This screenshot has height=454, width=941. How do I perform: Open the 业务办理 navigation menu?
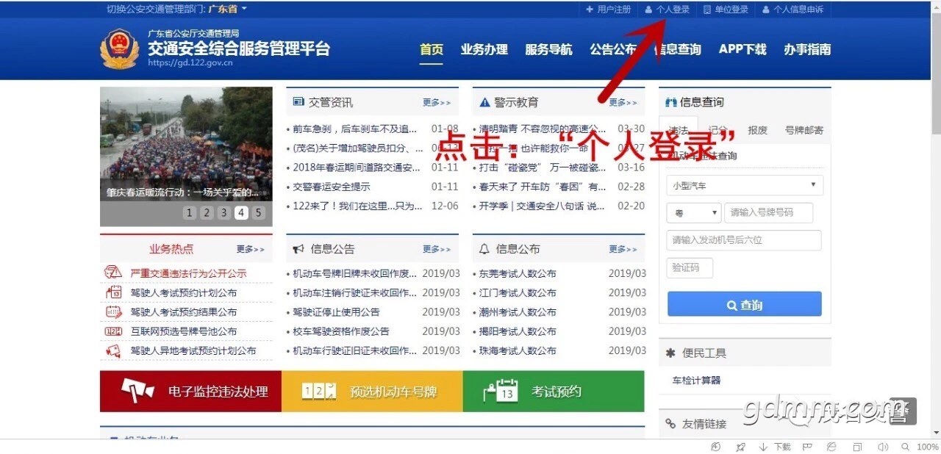tap(484, 49)
